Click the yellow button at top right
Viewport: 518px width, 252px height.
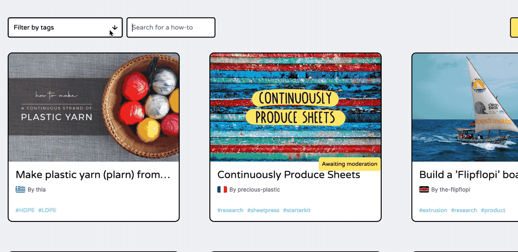coord(514,28)
